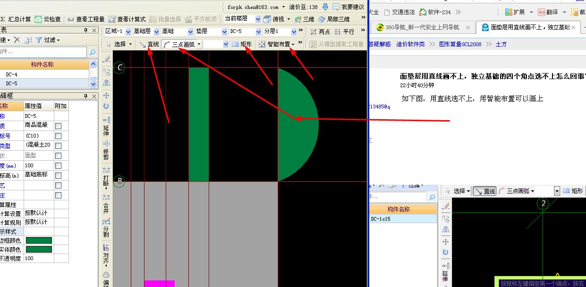Image resolution: width=586 pixels, height=287 pixels.
Task: Open the 基础层 floor dropdown
Action: pyautogui.click(x=155, y=32)
